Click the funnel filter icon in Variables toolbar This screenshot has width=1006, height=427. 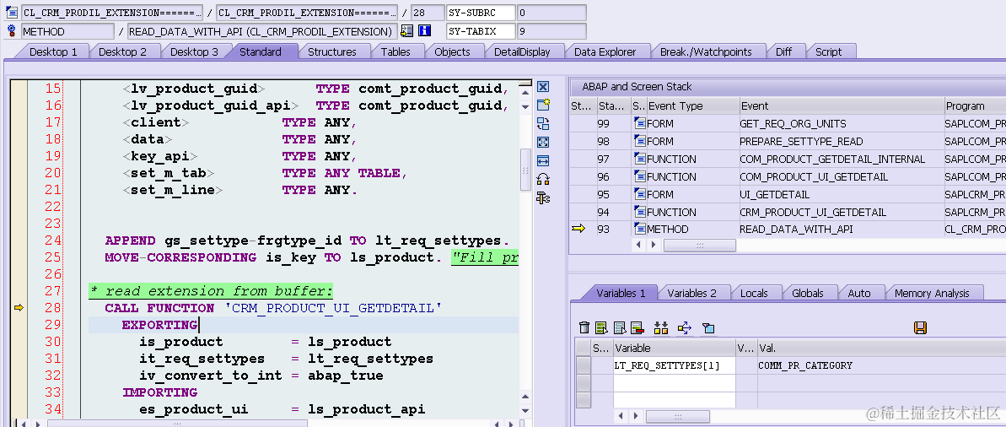click(x=708, y=328)
